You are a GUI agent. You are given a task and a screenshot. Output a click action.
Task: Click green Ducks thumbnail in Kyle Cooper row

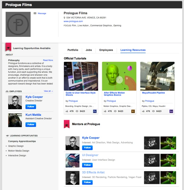(x=168, y=143)
